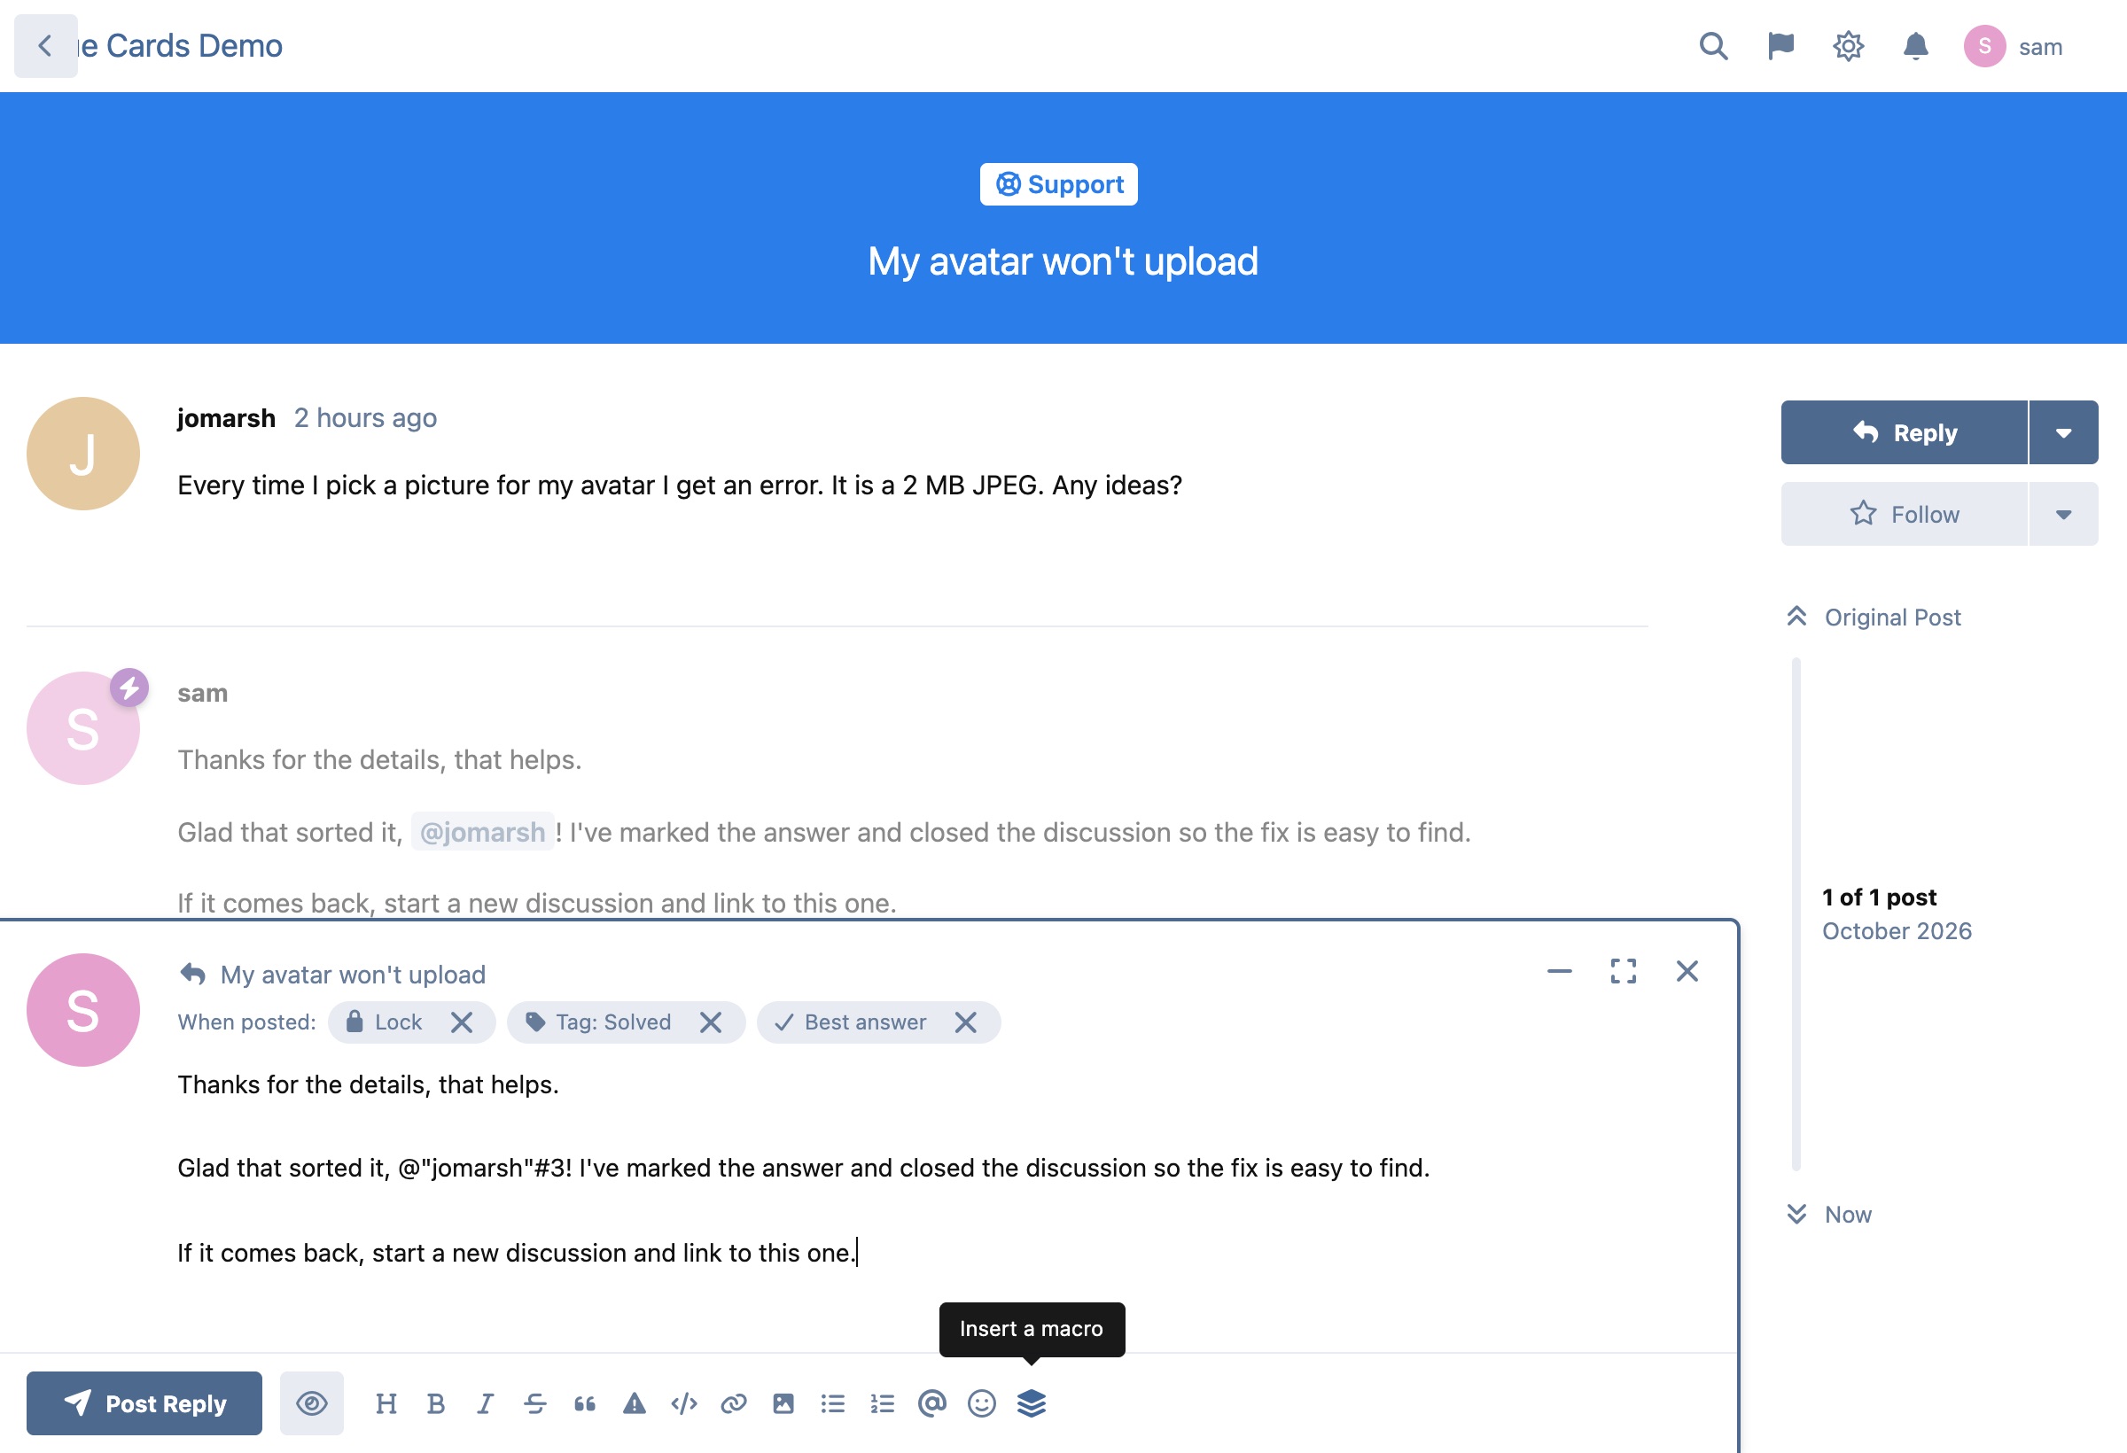
Task: Jump to Now in scrubber
Action: [x=1829, y=1215]
